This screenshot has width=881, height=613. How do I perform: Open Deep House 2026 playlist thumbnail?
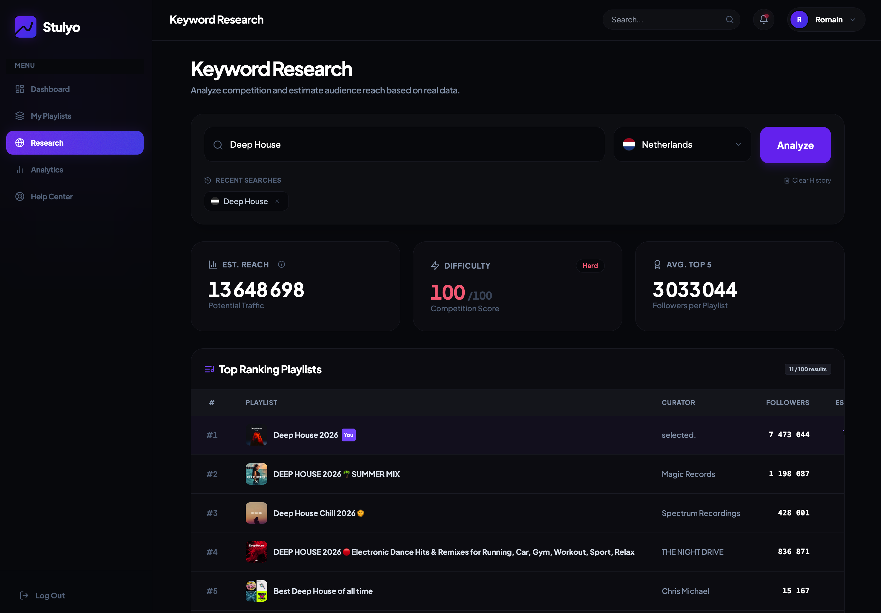(x=256, y=435)
